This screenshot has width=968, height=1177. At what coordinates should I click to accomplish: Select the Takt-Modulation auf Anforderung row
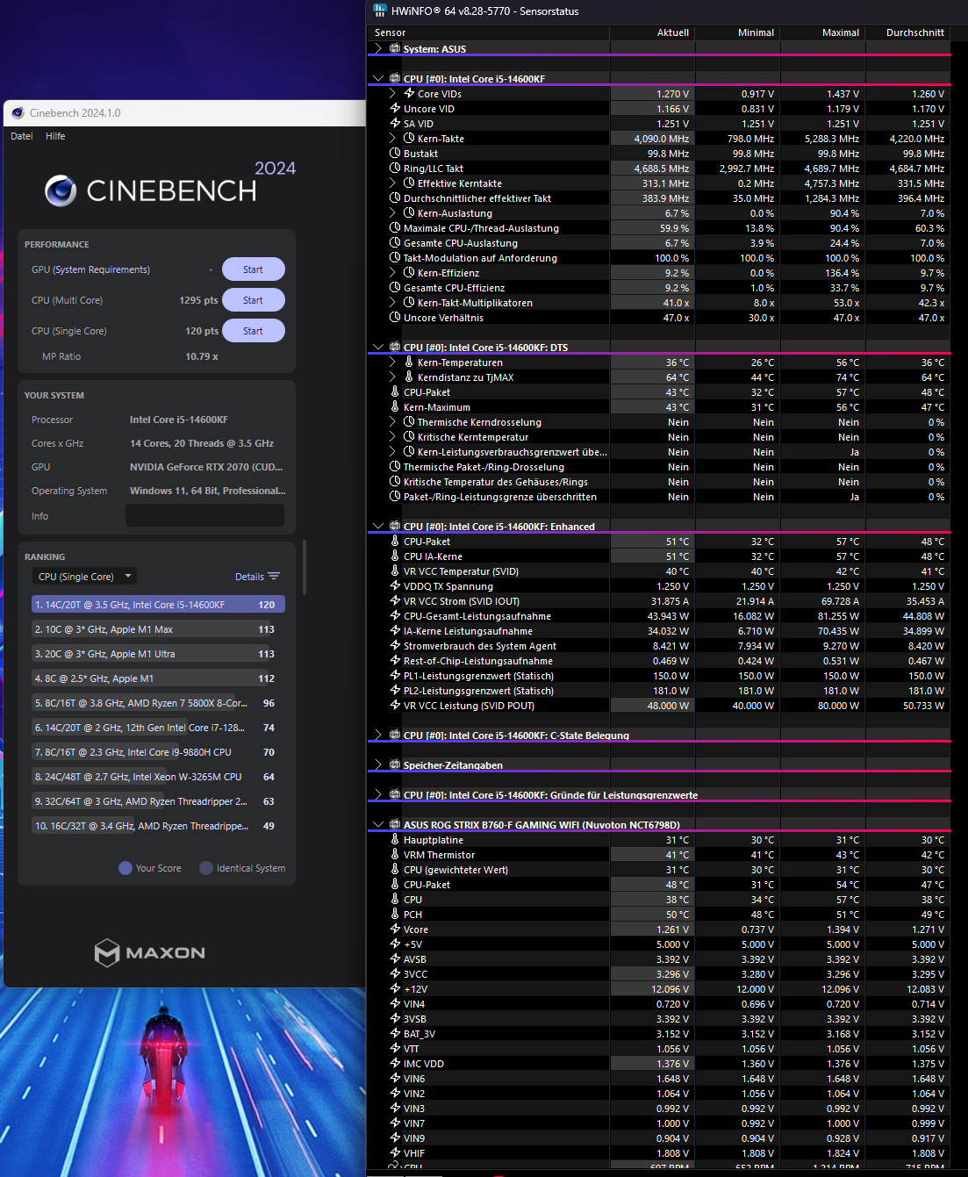pyautogui.click(x=659, y=258)
